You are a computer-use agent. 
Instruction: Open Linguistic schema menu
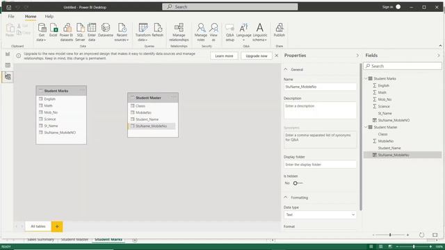(259, 32)
